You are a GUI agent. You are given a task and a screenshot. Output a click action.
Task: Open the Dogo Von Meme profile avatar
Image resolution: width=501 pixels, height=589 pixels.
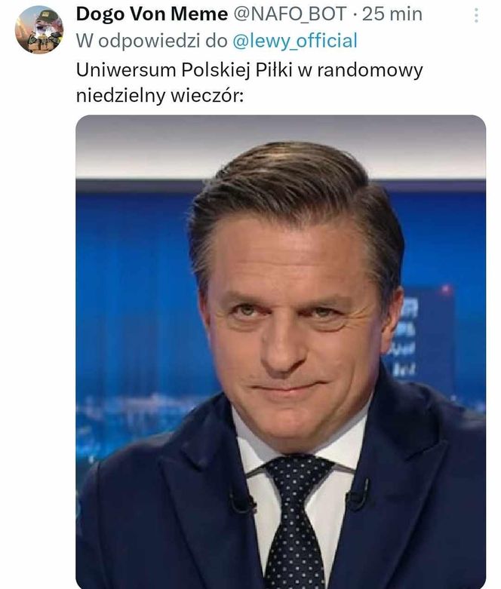pos(39,29)
